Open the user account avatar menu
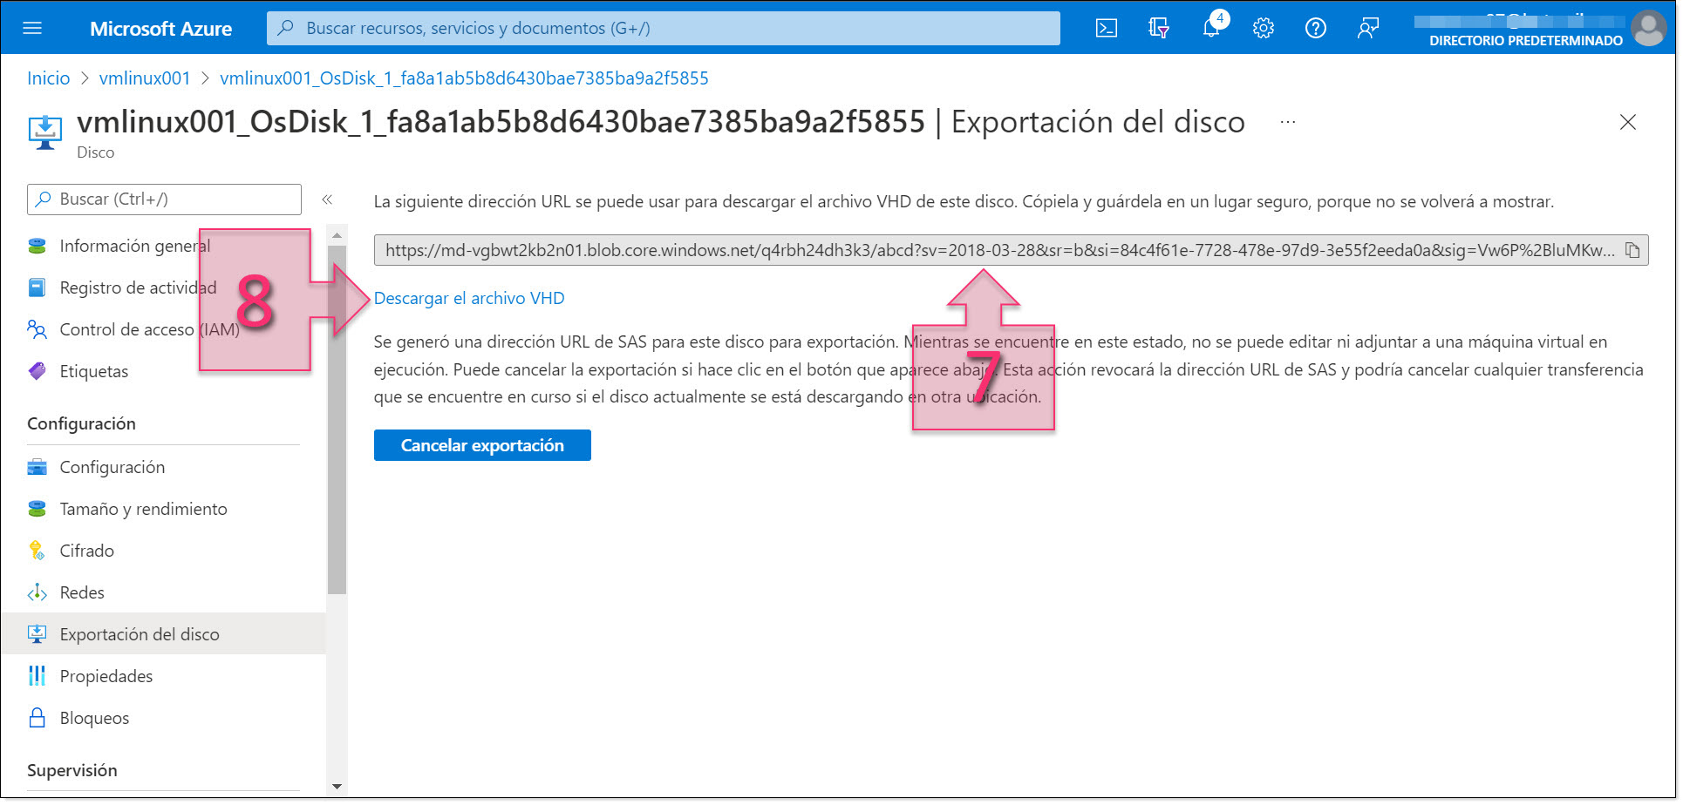Viewport: 1683px width, 805px height. (x=1649, y=28)
